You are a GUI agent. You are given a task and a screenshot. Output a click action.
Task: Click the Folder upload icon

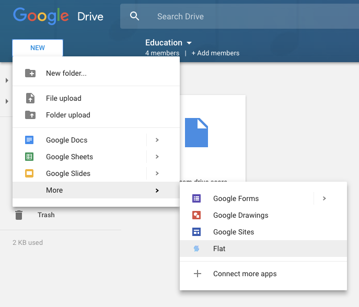tap(30, 115)
